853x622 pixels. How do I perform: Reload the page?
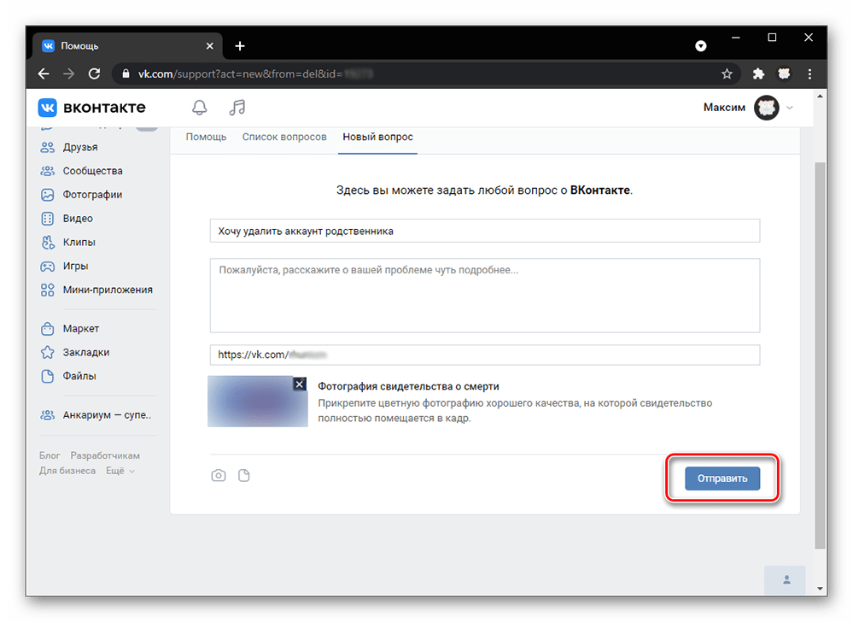94,73
